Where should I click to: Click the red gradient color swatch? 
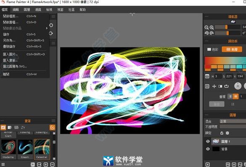pos(208,67)
